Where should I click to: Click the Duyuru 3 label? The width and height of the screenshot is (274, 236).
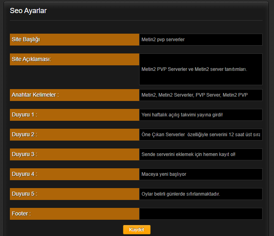coord(75,154)
